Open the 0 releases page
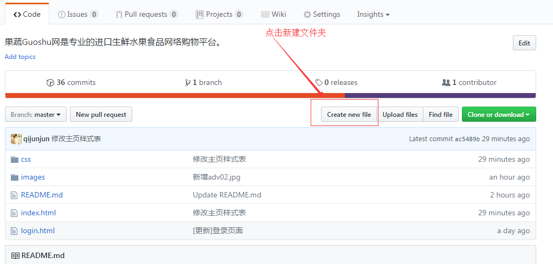Viewport: 553px width, 264px height. coord(337,82)
